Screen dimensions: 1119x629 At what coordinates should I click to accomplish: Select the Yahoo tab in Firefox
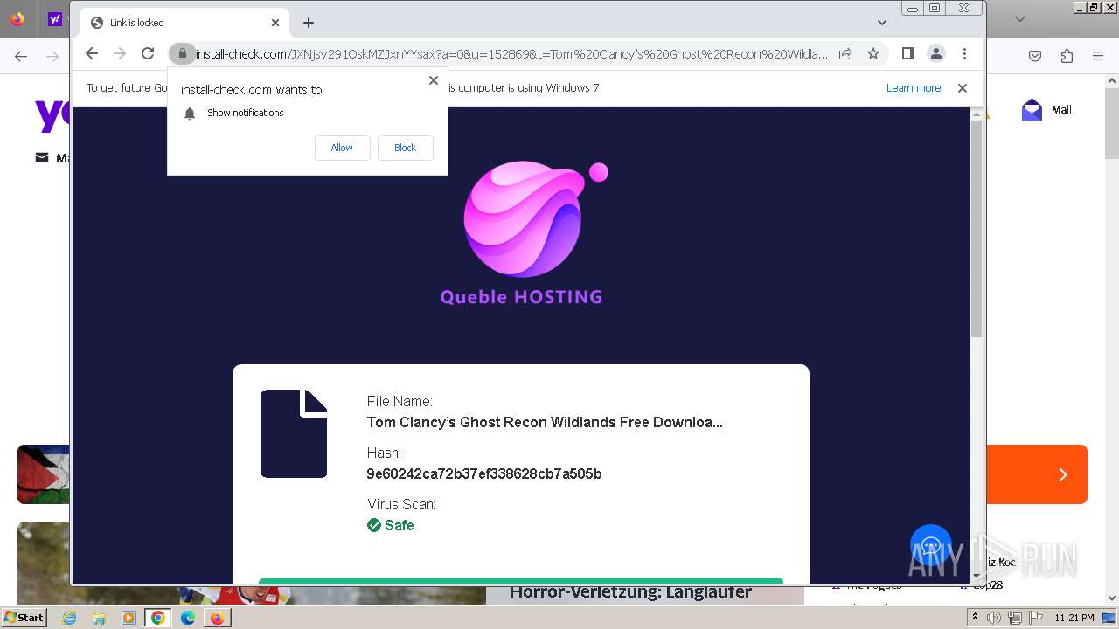pos(55,19)
